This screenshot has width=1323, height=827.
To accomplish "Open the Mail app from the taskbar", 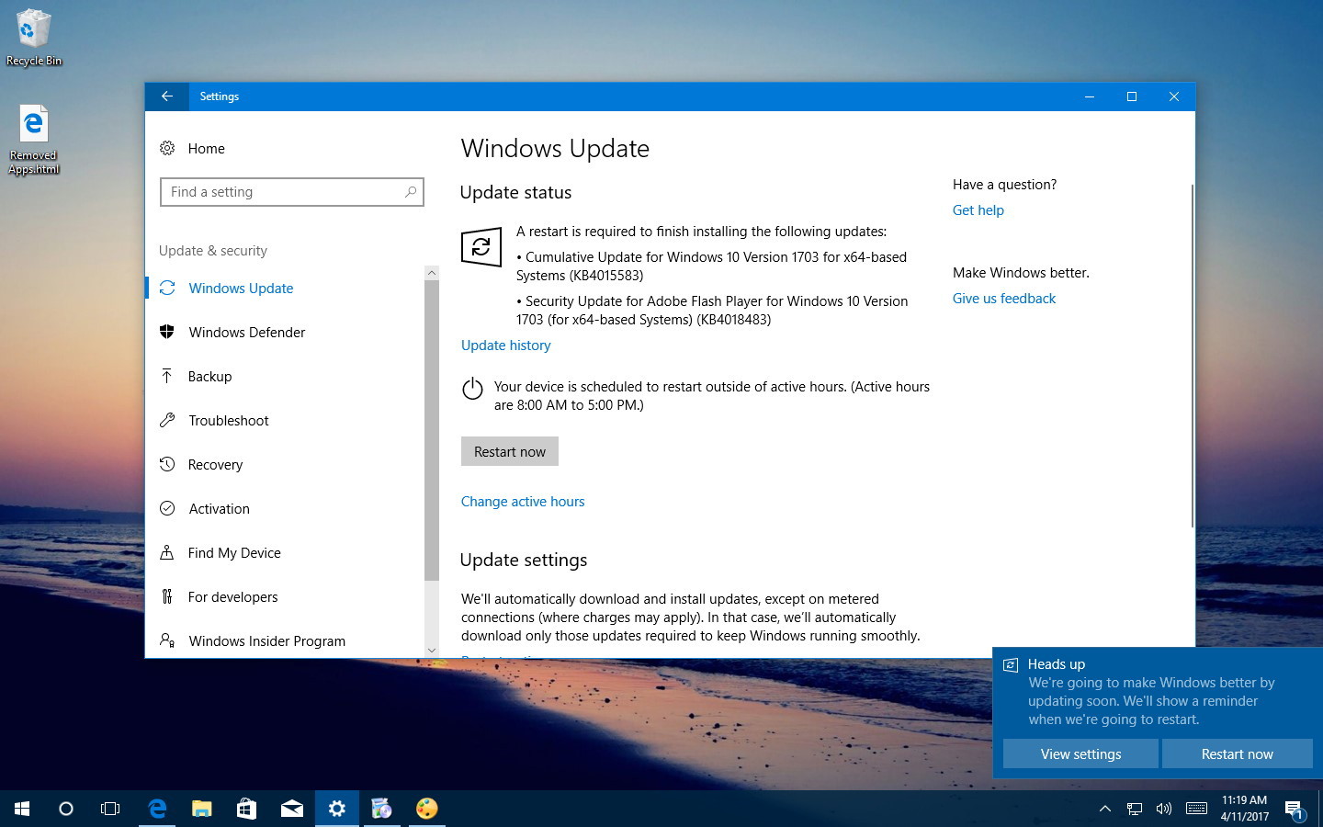I will (292, 809).
